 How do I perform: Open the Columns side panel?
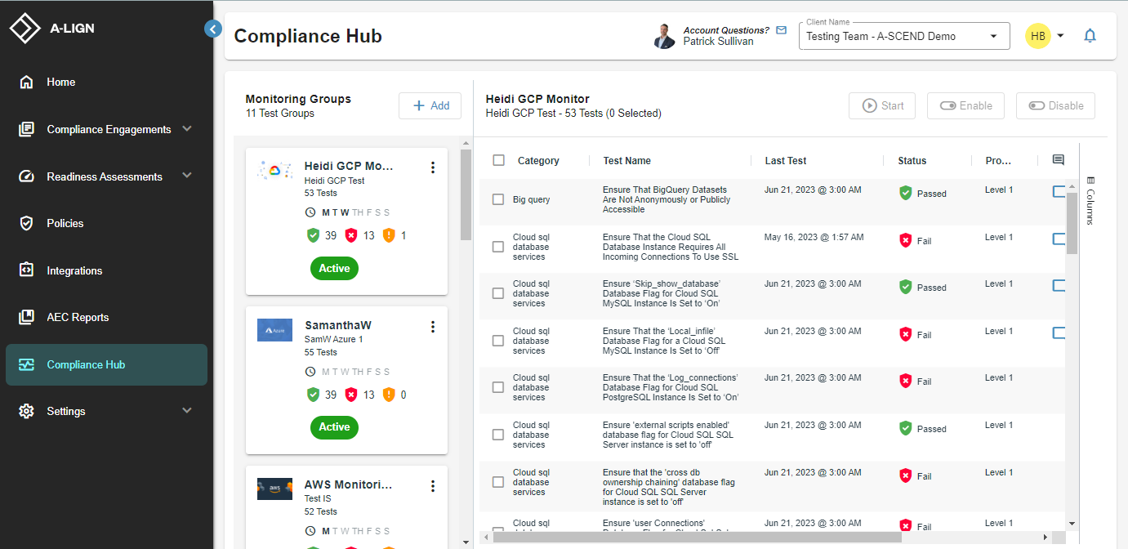coord(1090,200)
